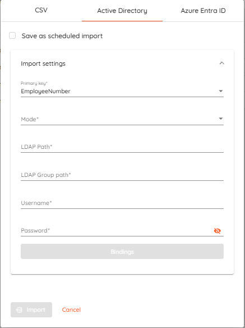Viewport: 245px width, 328px height.
Task: Switch to the CSV tab
Action: click(41, 11)
